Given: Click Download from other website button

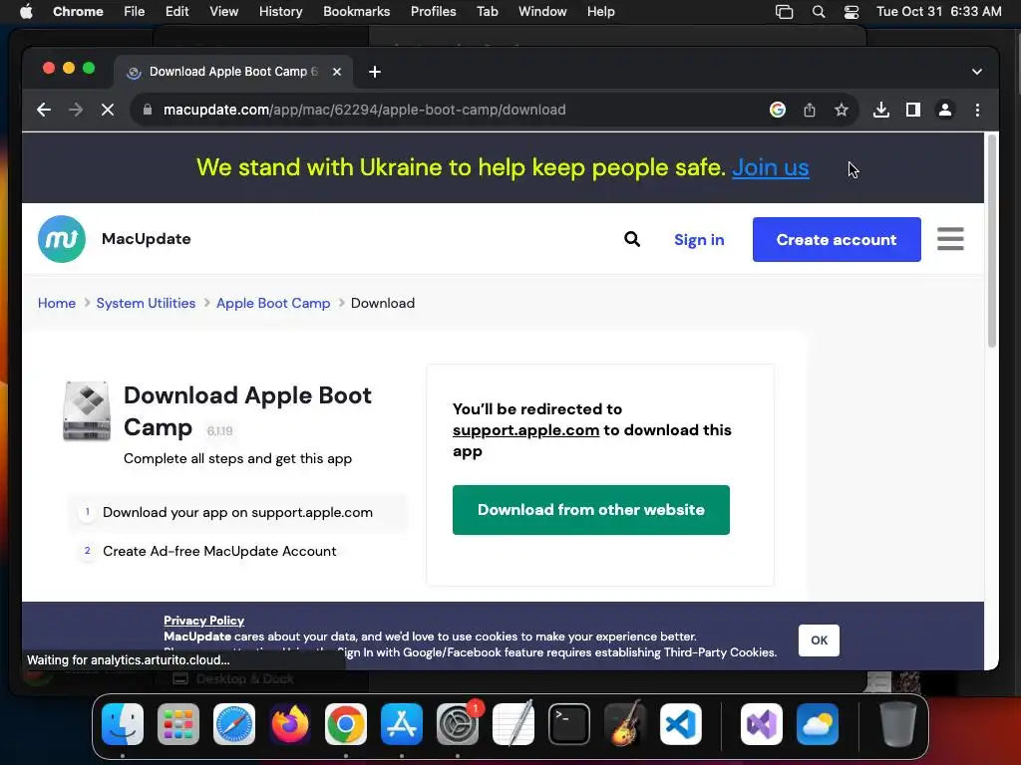Looking at the screenshot, I should (590, 510).
